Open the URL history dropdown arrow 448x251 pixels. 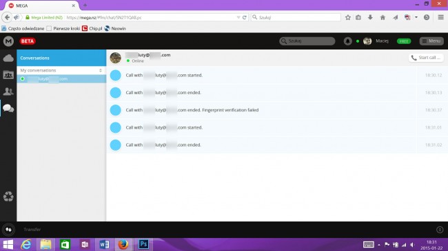pos(238,17)
